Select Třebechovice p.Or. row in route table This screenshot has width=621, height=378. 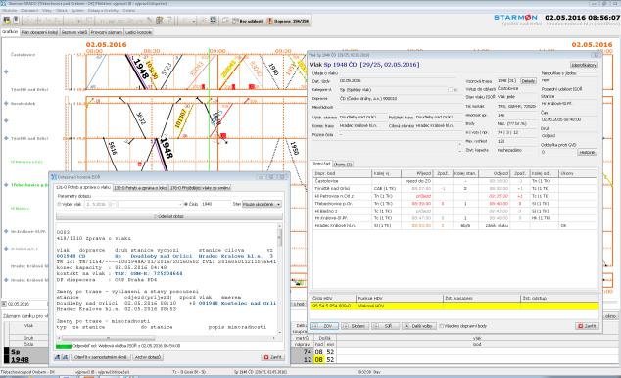click(x=454, y=204)
